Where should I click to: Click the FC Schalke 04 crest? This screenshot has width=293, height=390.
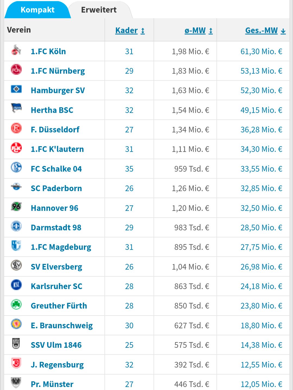tap(16, 167)
